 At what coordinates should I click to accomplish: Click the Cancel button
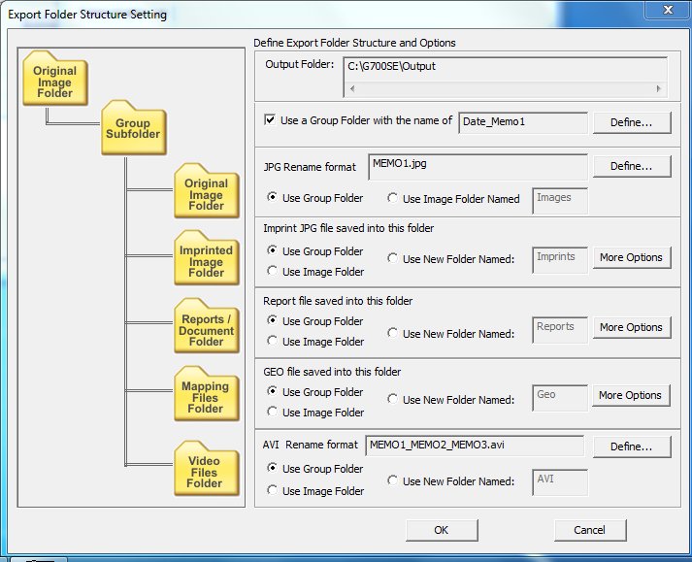click(x=590, y=530)
